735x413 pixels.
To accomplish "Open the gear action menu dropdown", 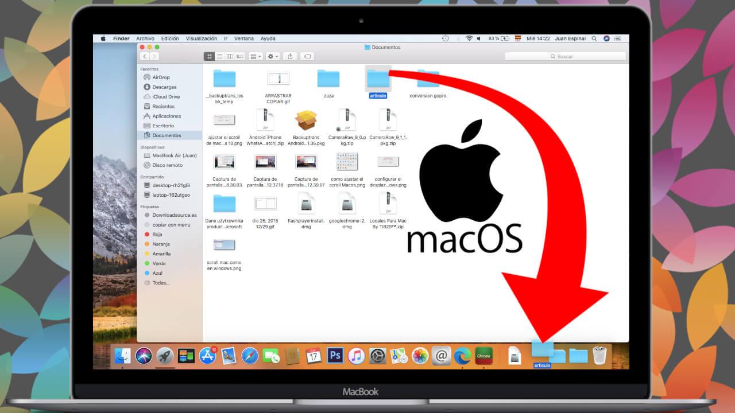I will 273,56.
